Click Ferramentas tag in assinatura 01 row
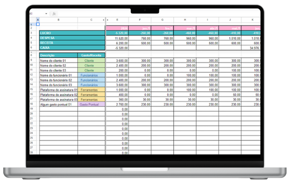 tap(91, 90)
